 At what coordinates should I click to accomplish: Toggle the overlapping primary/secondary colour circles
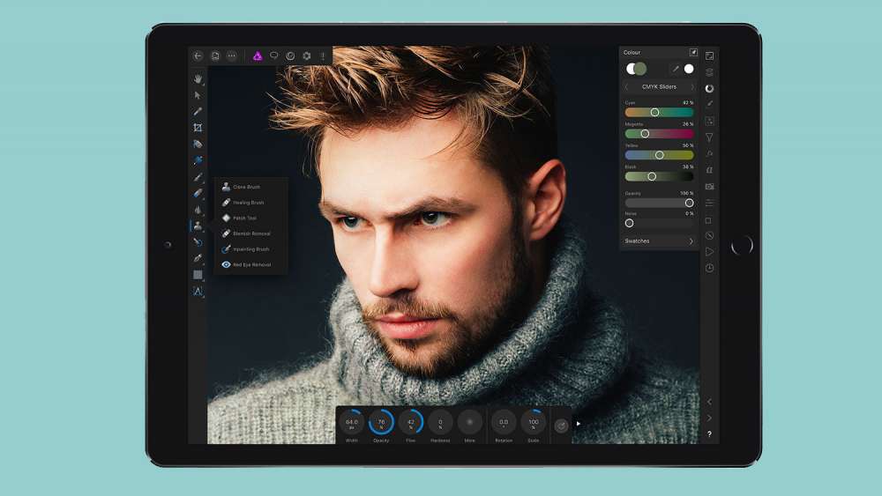[636, 69]
